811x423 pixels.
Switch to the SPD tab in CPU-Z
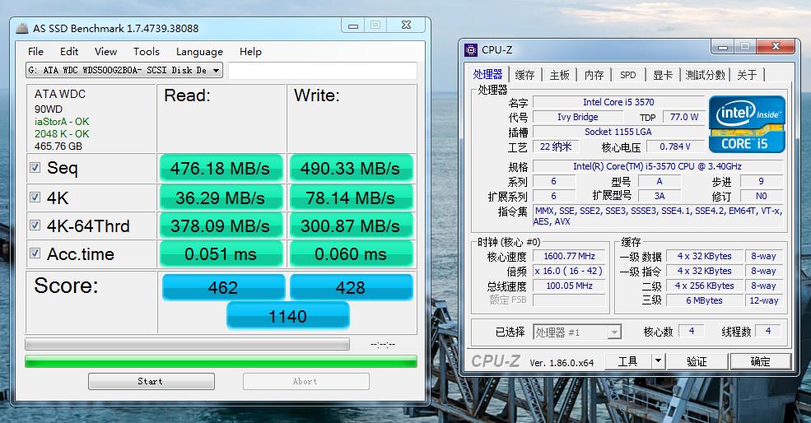click(x=628, y=75)
